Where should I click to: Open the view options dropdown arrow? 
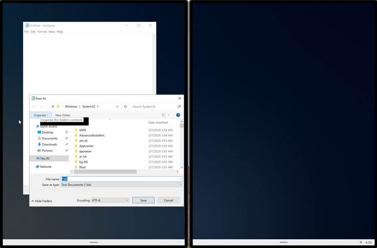(168, 115)
